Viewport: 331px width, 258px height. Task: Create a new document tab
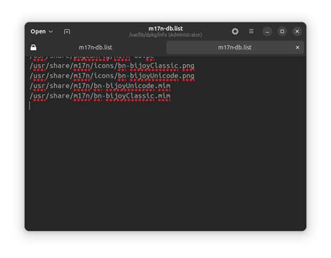click(67, 31)
